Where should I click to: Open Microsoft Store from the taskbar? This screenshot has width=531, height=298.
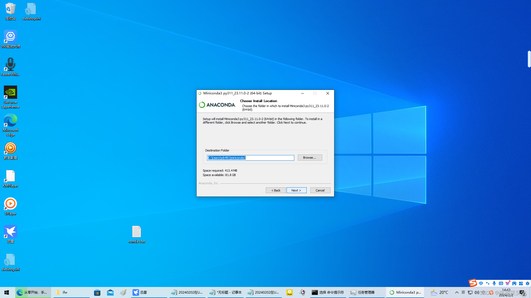(x=97, y=292)
